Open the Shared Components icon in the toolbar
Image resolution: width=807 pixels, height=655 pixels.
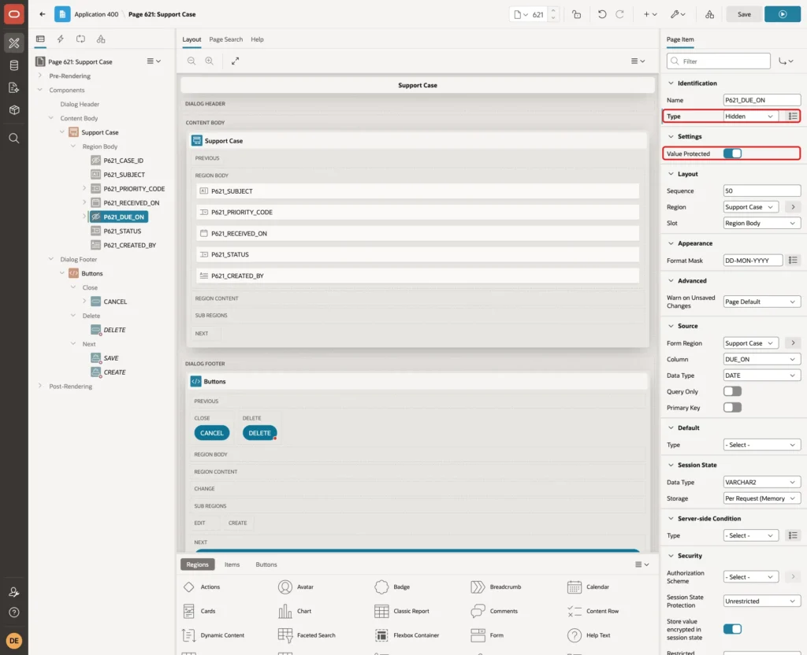point(709,14)
